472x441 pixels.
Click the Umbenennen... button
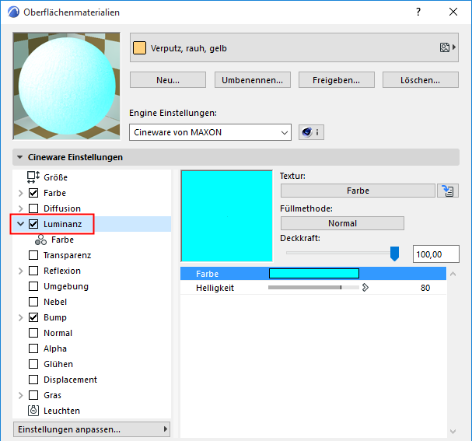pyautogui.click(x=252, y=80)
